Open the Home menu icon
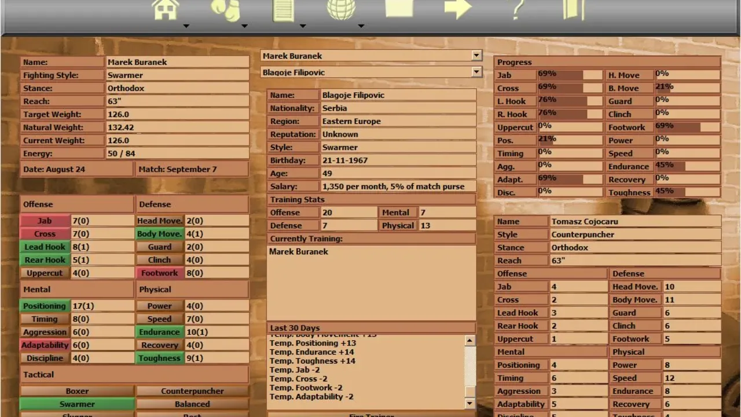Screen dimensions: 741x417 (x=166, y=10)
